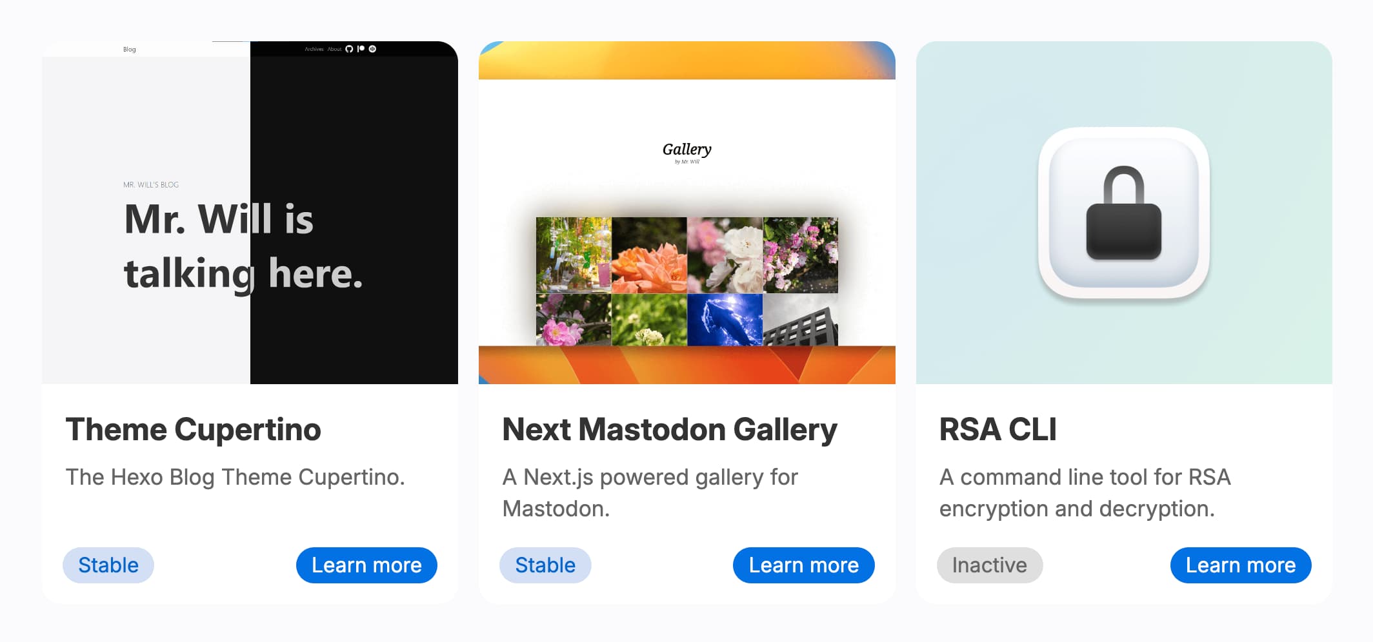Open the Archives link in the navbar preview

(314, 48)
